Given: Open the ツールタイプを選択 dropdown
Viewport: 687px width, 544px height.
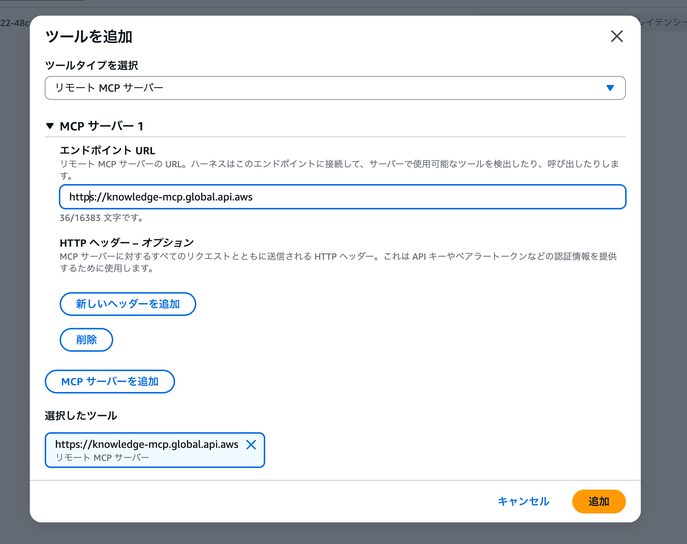Looking at the screenshot, I should [x=335, y=88].
